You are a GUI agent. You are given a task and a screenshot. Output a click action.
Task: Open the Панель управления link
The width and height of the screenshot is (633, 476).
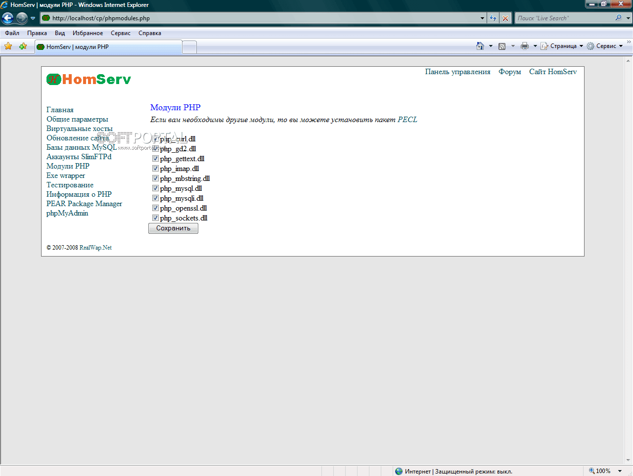click(x=458, y=72)
